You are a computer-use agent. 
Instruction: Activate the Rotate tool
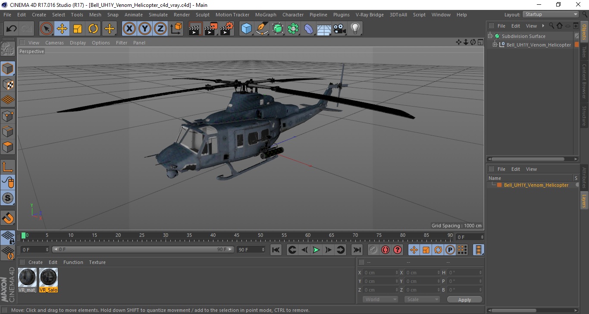click(x=93, y=29)
